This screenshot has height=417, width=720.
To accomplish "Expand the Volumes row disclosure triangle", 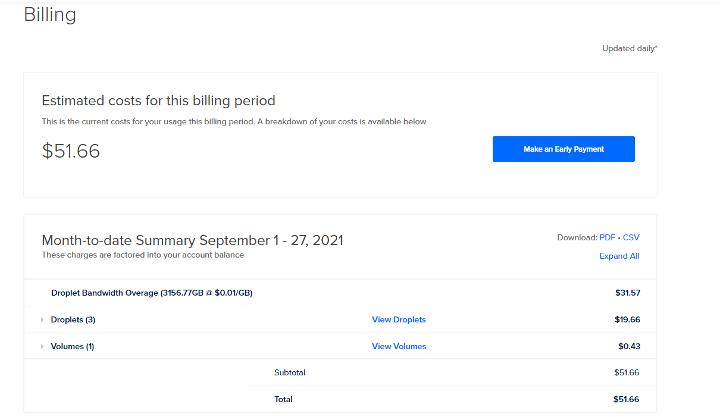I will point(42,346).
